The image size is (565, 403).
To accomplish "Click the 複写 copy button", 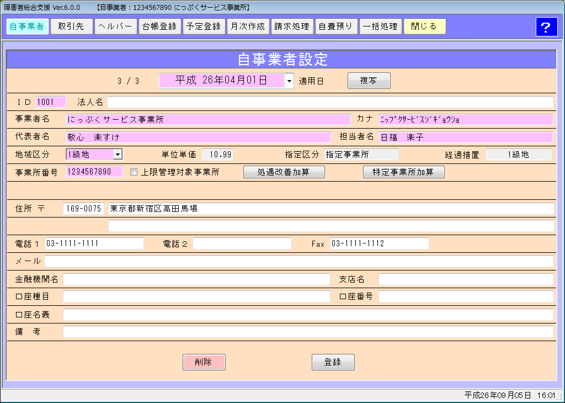I will pyautogui.click(x=369, y=81).
